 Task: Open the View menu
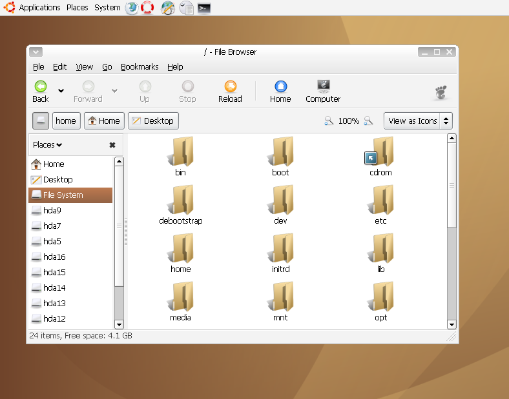tap(85, 67)
